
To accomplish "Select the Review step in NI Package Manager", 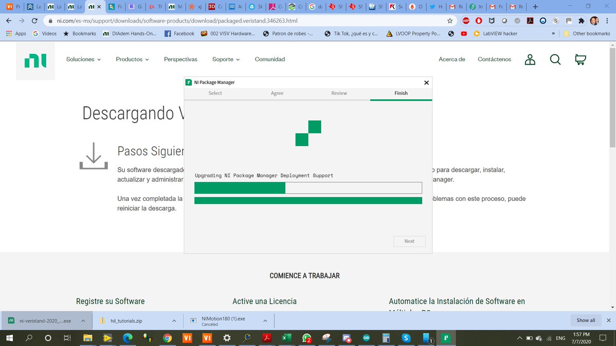I will (x=339, y=93).
